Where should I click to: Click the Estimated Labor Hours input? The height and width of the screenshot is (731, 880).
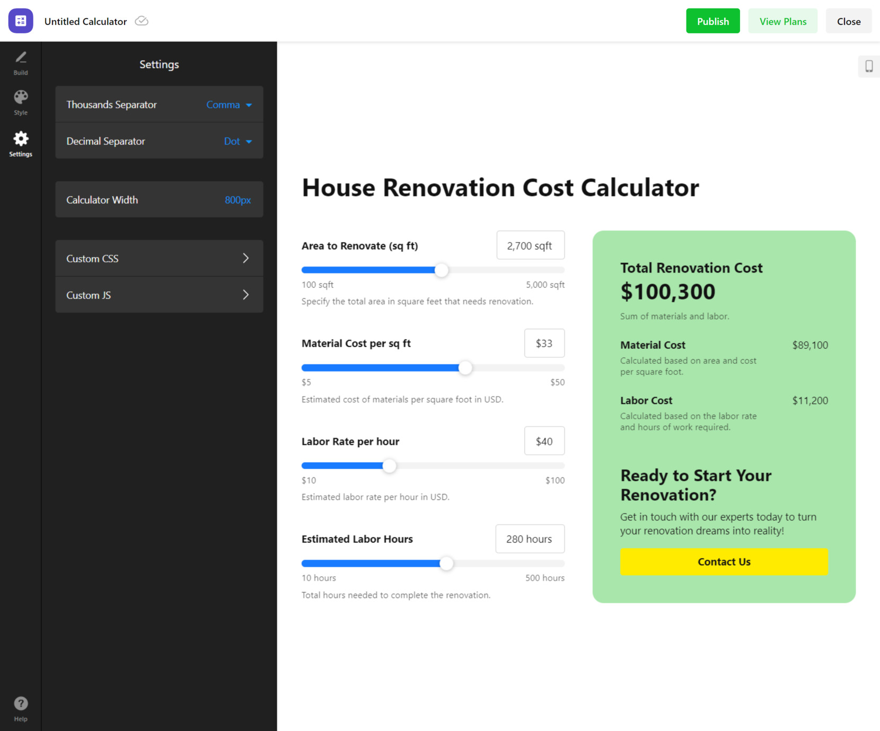(x=530, y=539)
